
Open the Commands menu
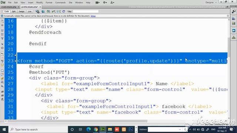tap(60, 3)
